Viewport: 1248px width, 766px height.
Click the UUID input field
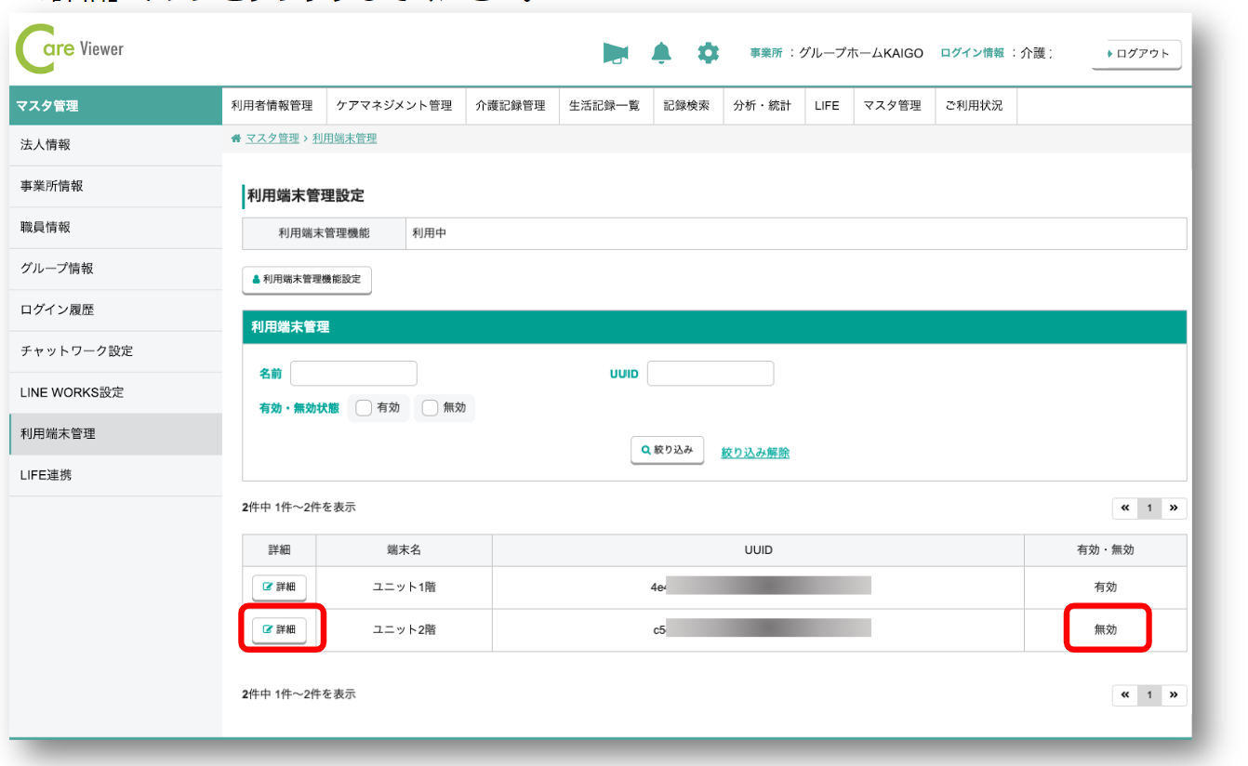tap(710, 374)
